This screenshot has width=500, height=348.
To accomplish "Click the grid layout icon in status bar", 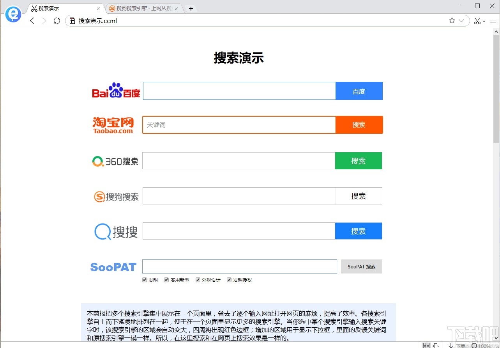I will 426,345.
